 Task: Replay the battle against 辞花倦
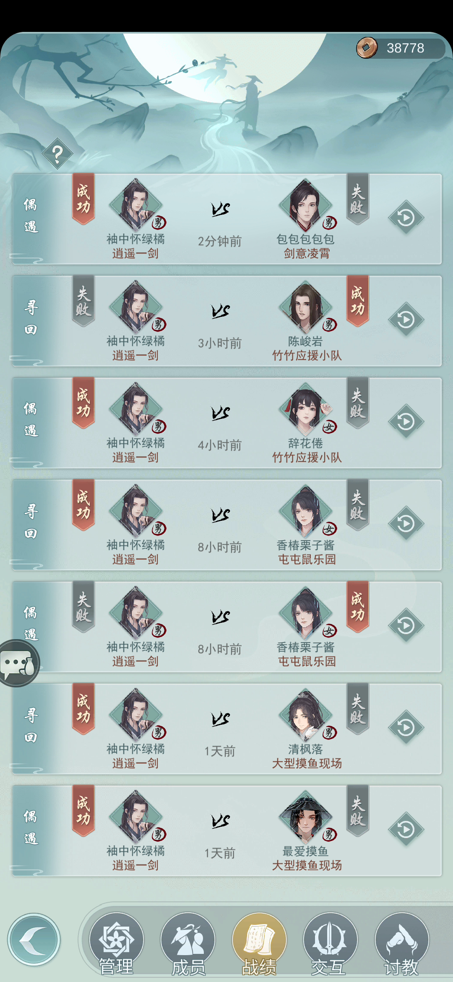pos(406,421)
